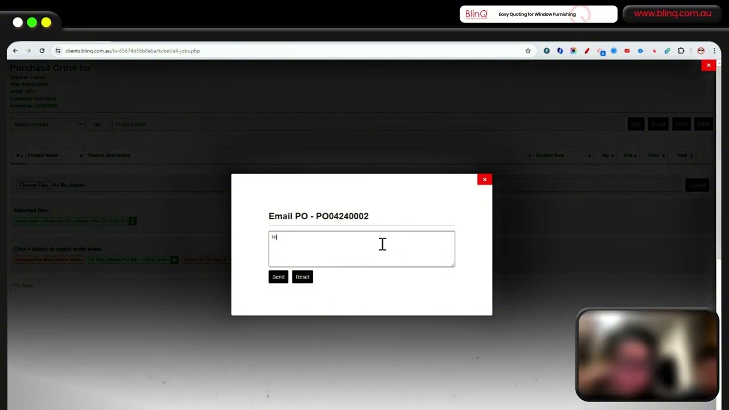Open the blue spiral circle extension
Viewport: 729px width, 410px height.
pyautogui.click(x=613, y=51)
